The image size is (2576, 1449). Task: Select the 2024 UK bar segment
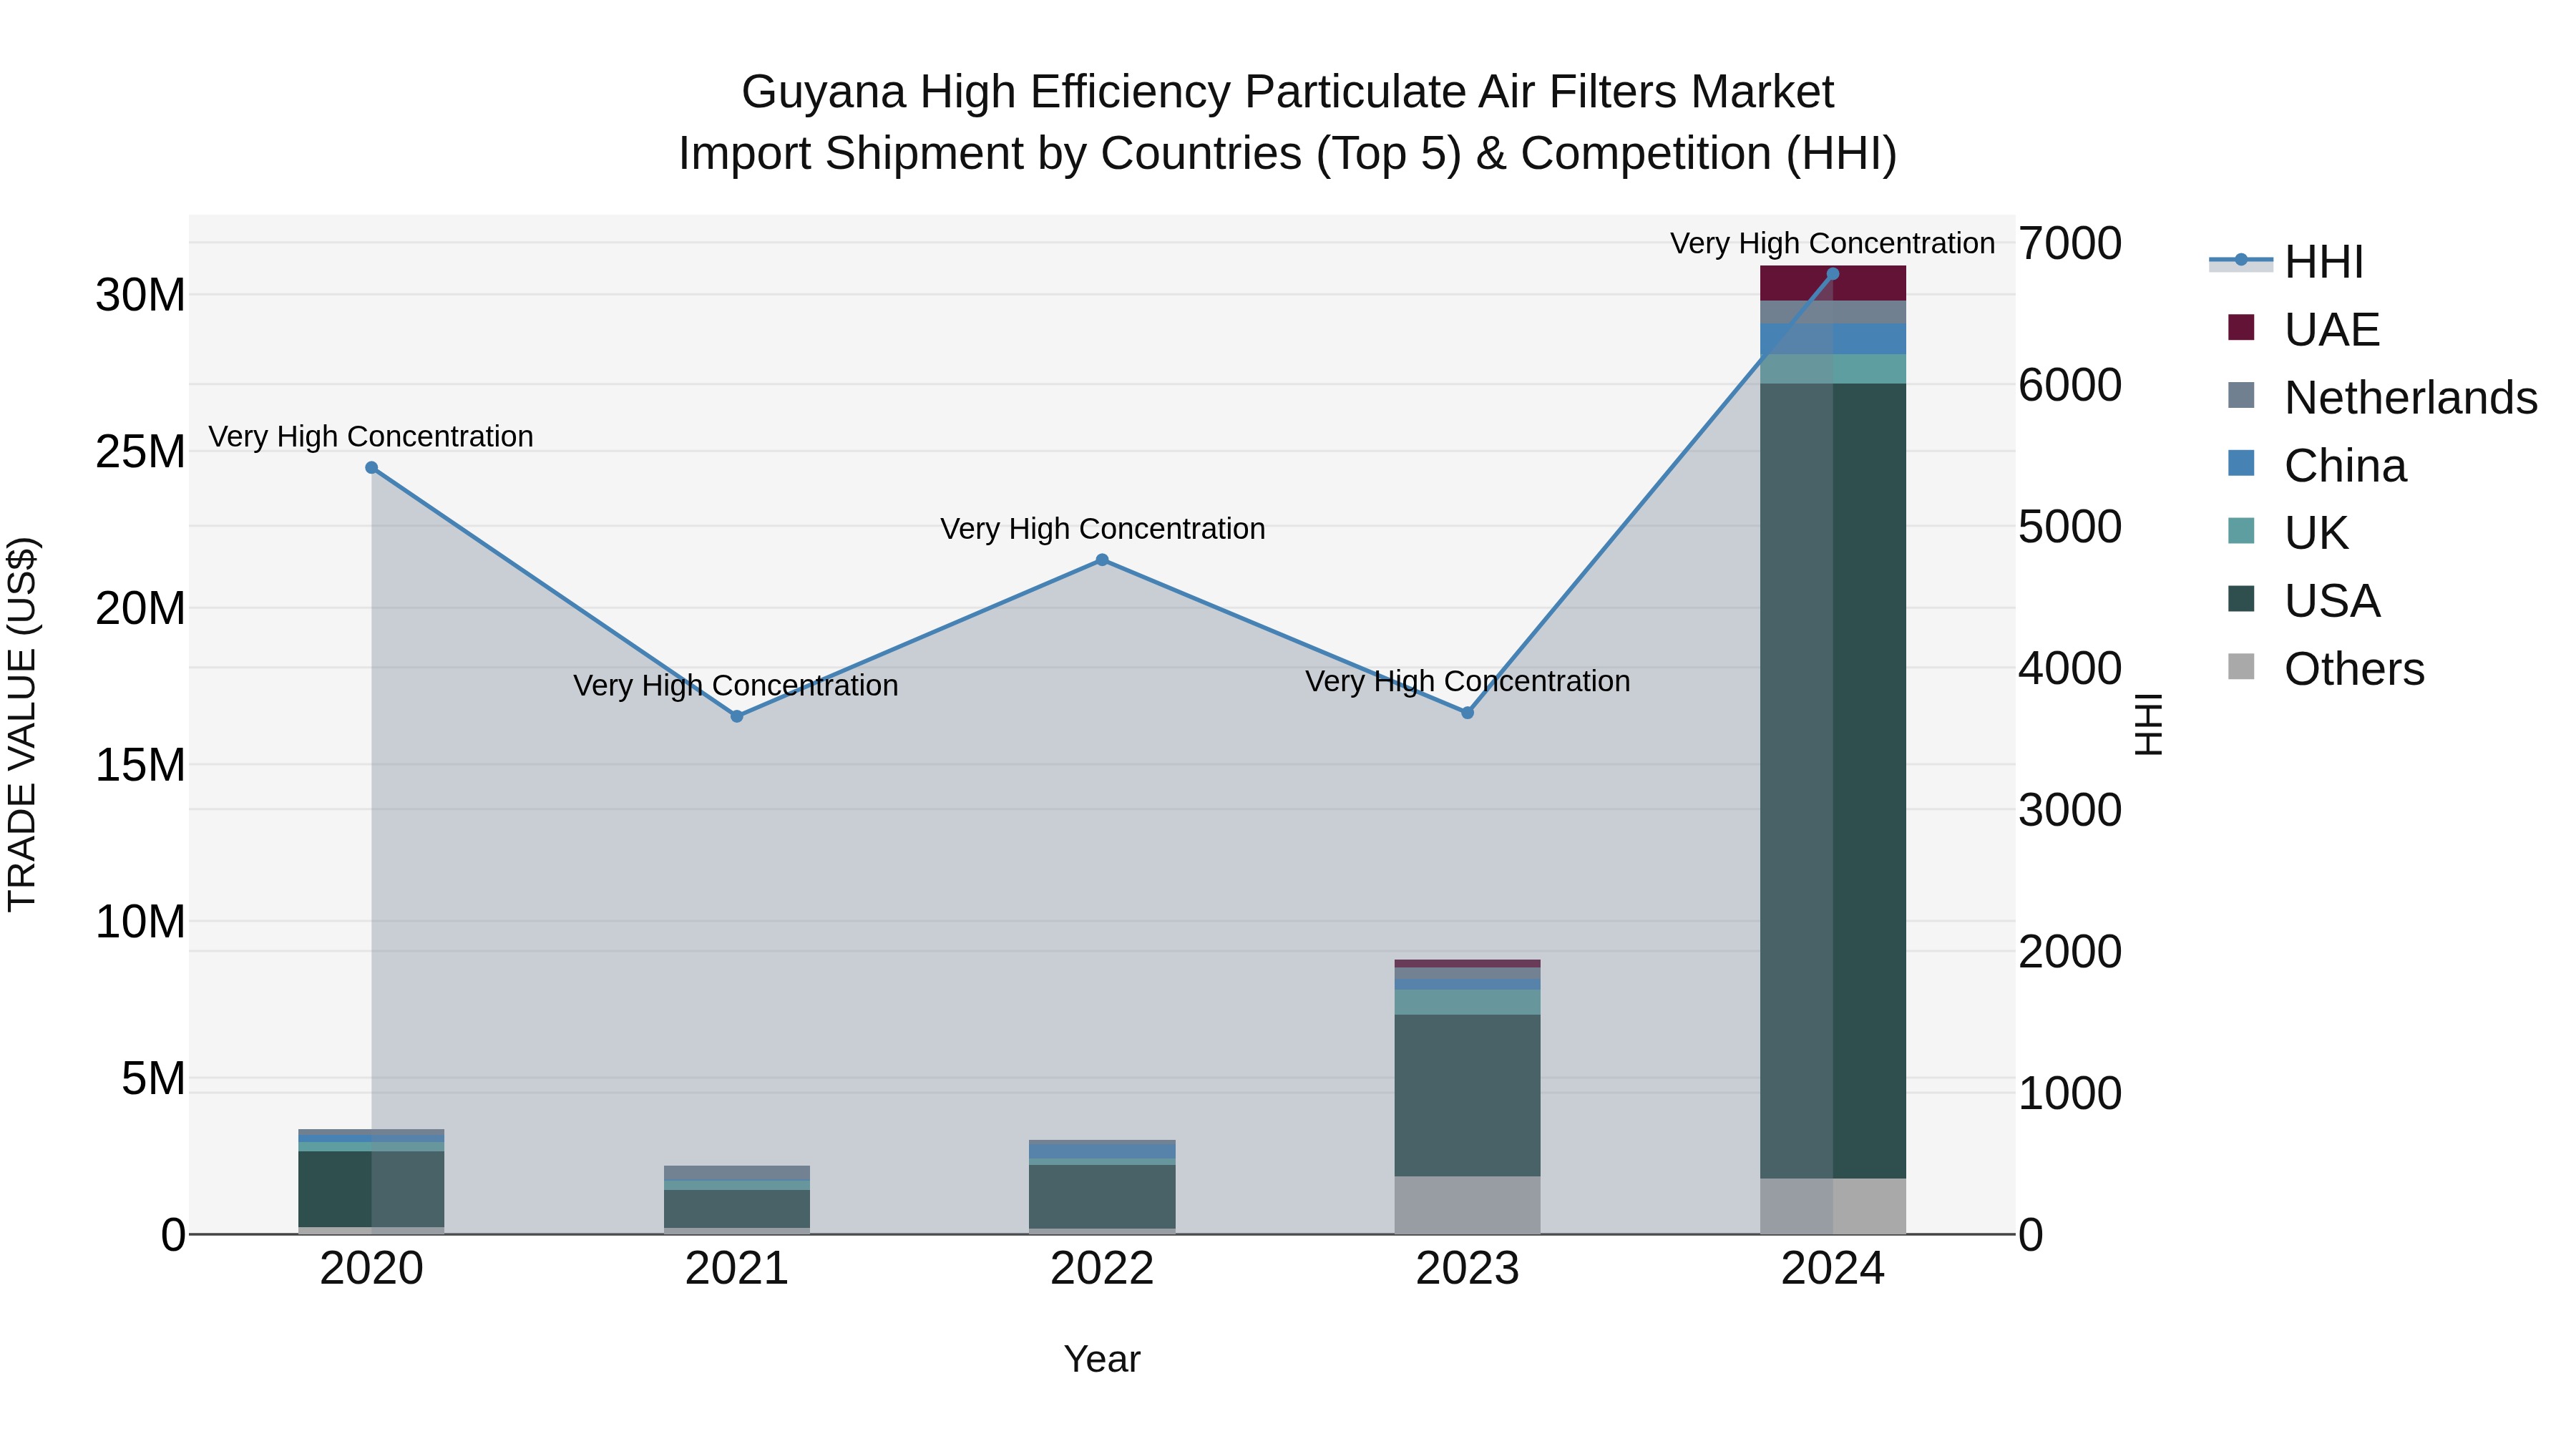point(1833,369)
